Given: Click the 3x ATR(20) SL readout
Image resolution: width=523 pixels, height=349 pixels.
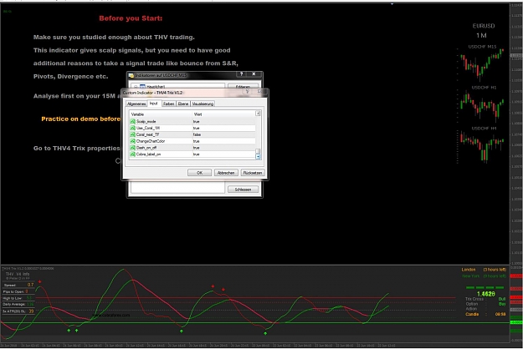Looking at the screenshot, I should [x=18, y=311].
